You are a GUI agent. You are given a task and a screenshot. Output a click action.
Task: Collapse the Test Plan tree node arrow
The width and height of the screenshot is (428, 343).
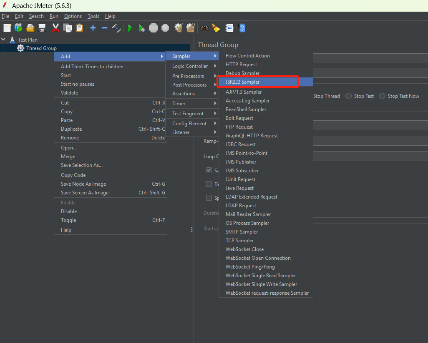pos(3,40)
